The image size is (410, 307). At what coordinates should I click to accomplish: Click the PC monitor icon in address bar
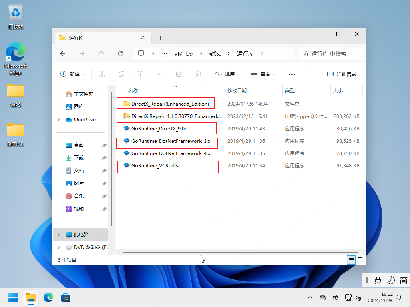tap(141, 54)
